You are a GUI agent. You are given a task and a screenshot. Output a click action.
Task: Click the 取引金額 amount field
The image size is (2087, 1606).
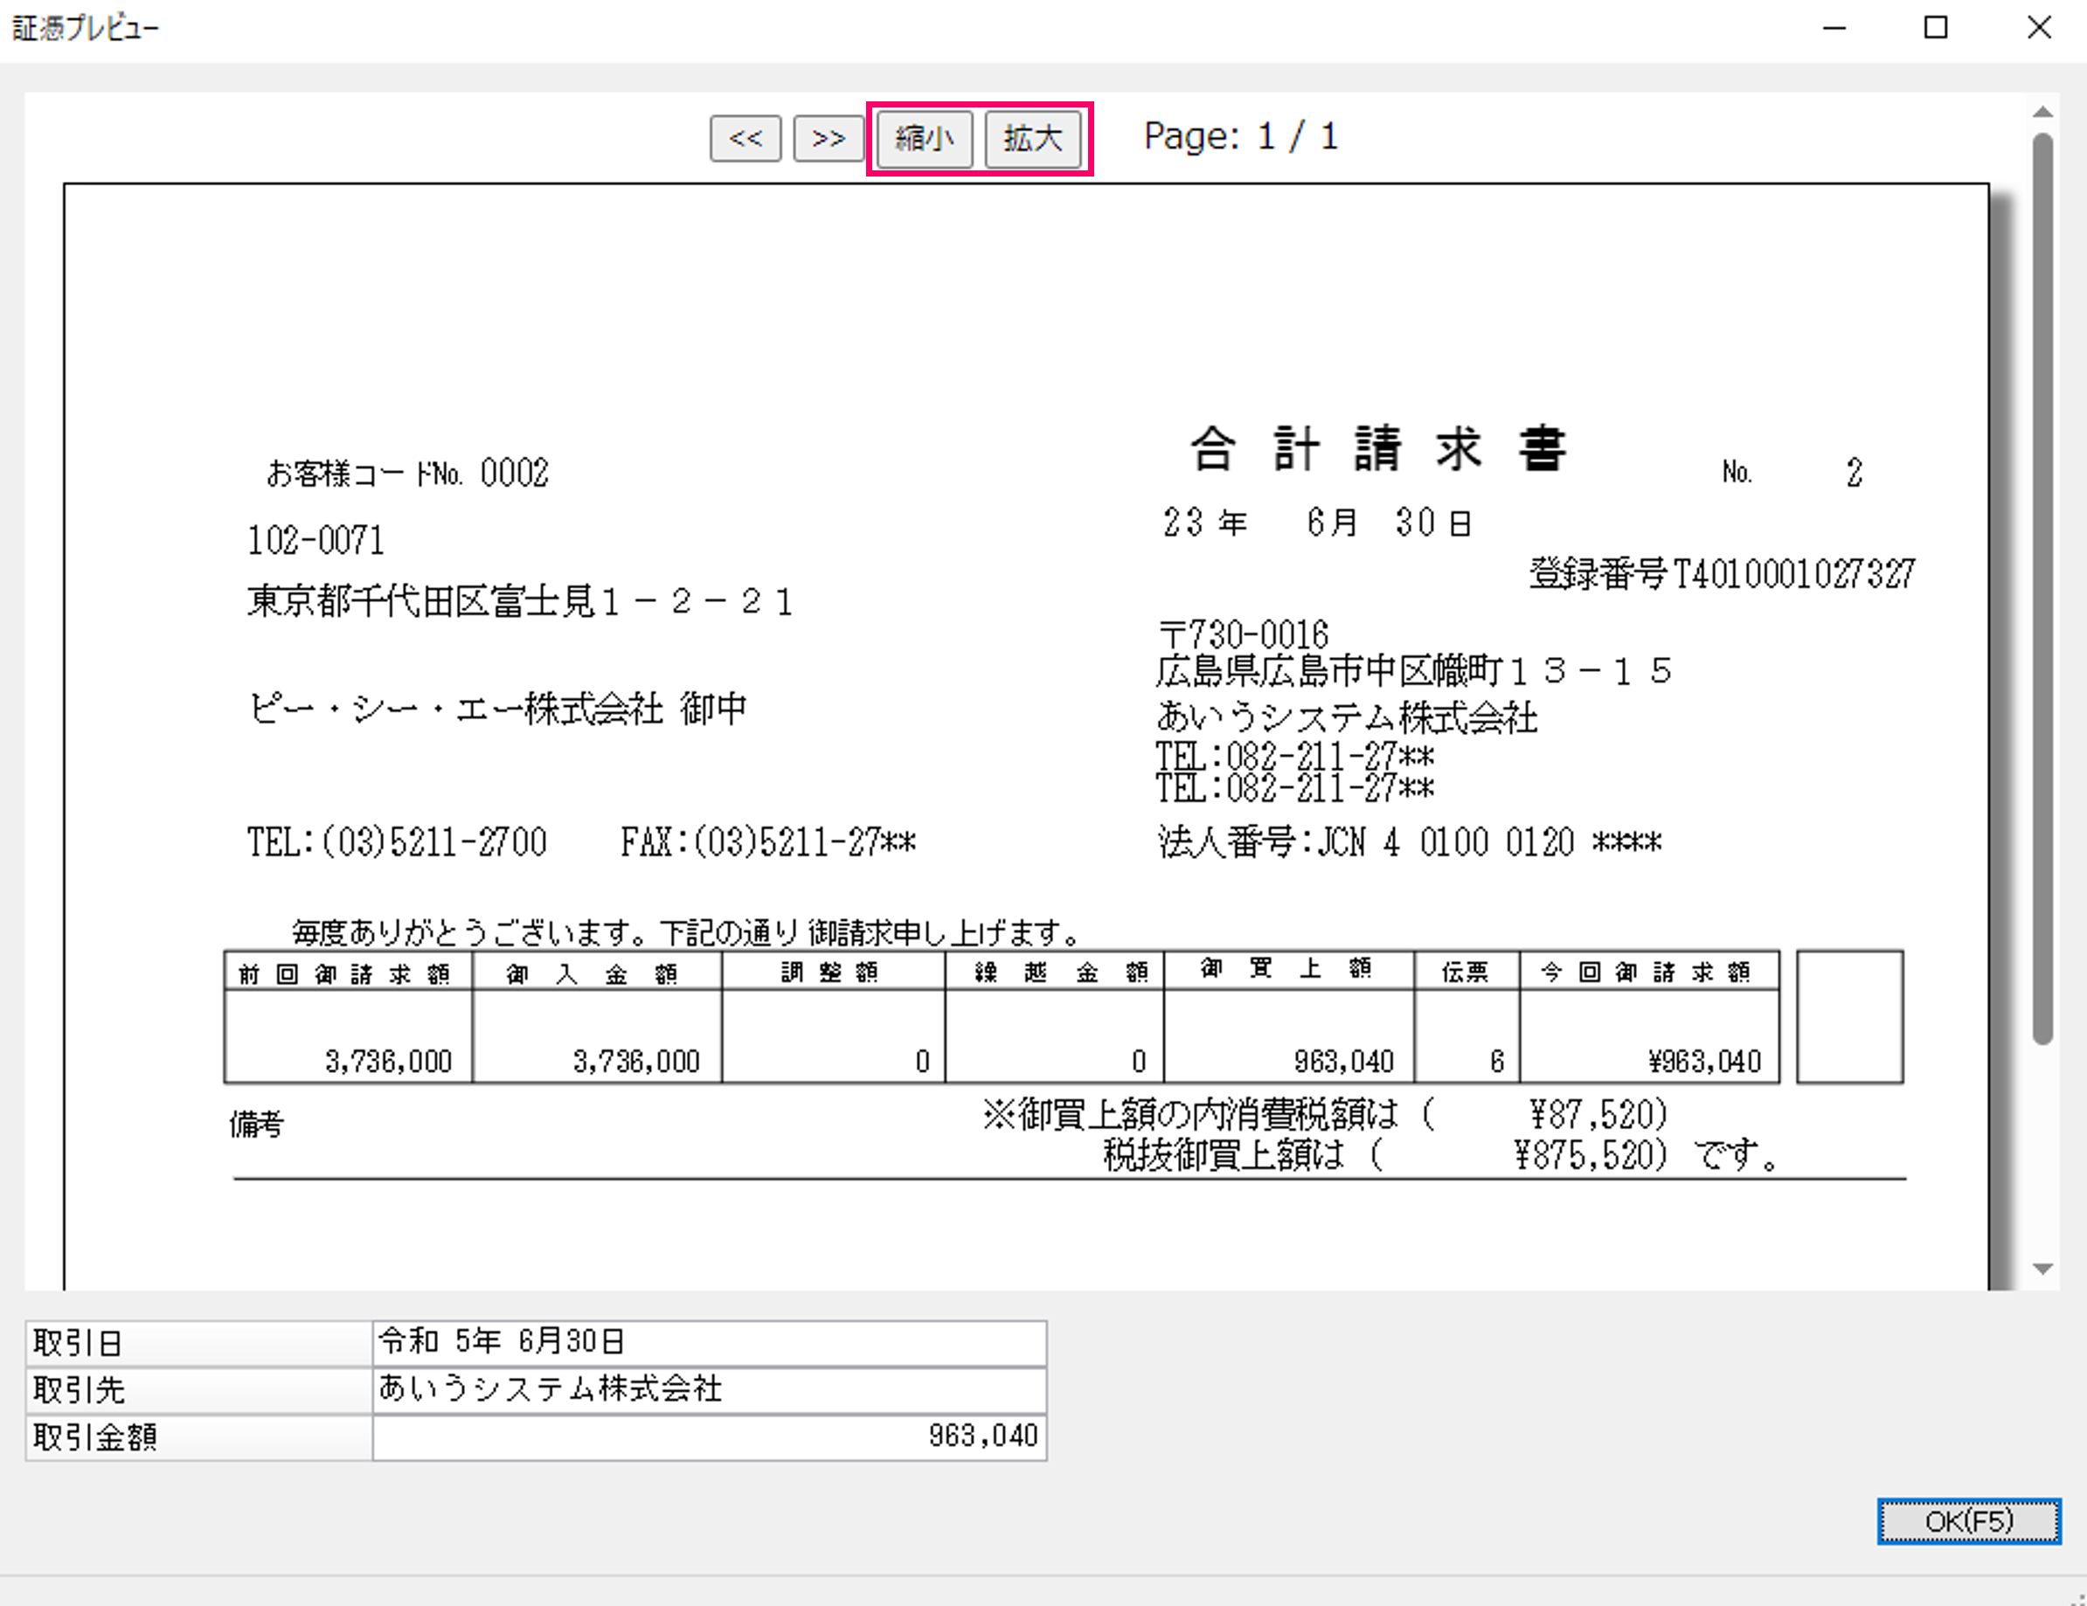tap(708, 1436)
